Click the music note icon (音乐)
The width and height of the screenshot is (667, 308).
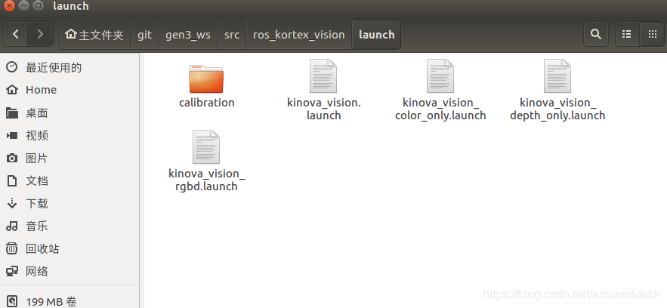(12, 226)
